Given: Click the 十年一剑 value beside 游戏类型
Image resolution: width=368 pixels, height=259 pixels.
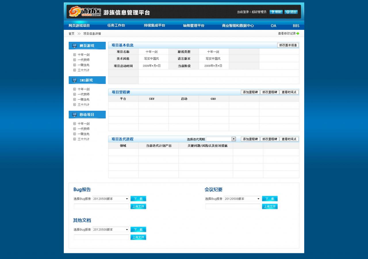Looking at the screenshot, I should (x=213, y=52).
